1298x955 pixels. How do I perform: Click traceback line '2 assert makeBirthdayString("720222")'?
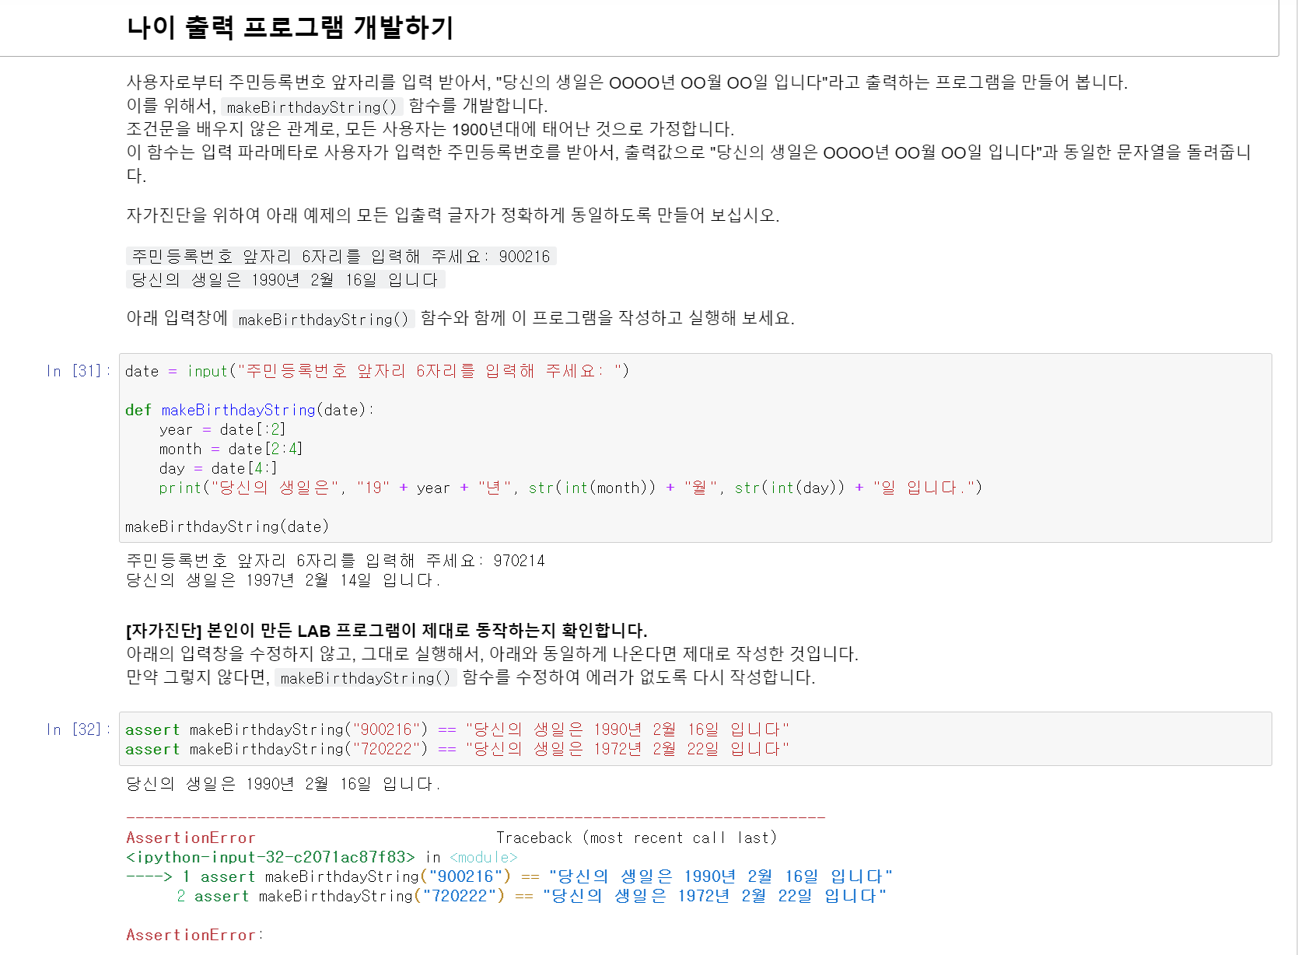pyautogui.click(x=531, y=896)
